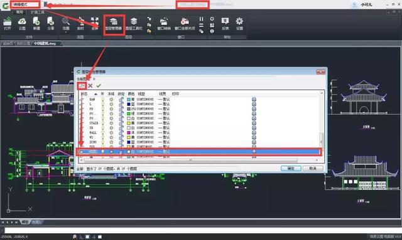Click the green color swatch of fourth layer
The image size is (402, 240).
click(x=129, y=113)
